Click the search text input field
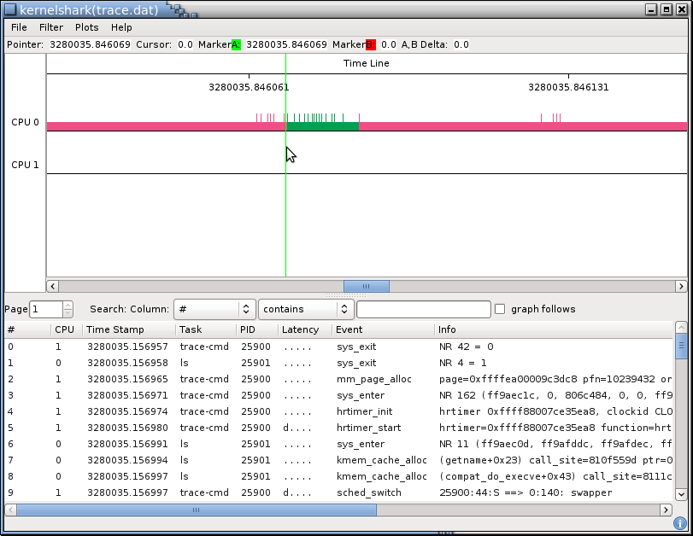The image size is (693, 536). pos(423,309)
